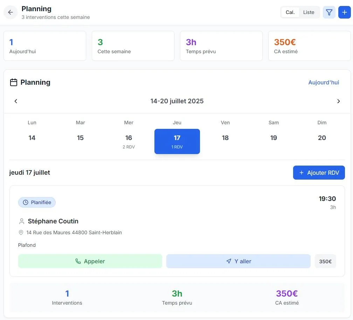Click the Planifiée status badge
Screen dimensions: 353x320
pyautogui.click(x=37, y=202)
